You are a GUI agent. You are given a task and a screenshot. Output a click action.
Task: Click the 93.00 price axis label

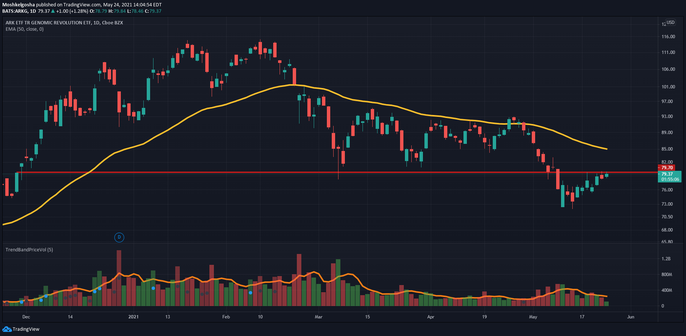click(667, 116)
